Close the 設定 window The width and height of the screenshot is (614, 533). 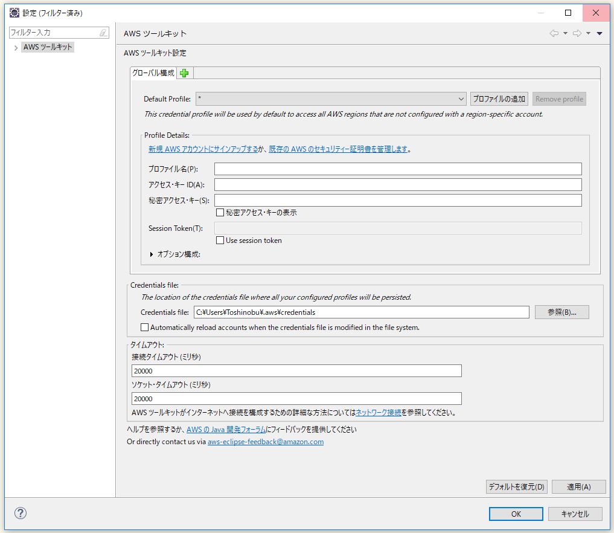pyautogui.click(x=596, y=13)
